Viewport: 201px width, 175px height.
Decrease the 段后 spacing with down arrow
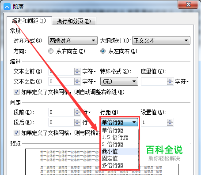pyautogui.click(x=77, y=124)
